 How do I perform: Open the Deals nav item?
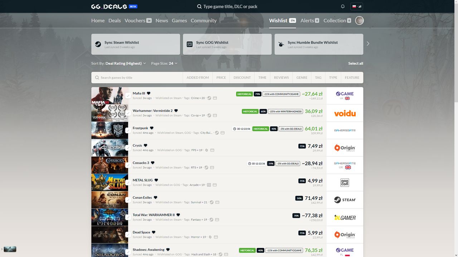[114, 20]
